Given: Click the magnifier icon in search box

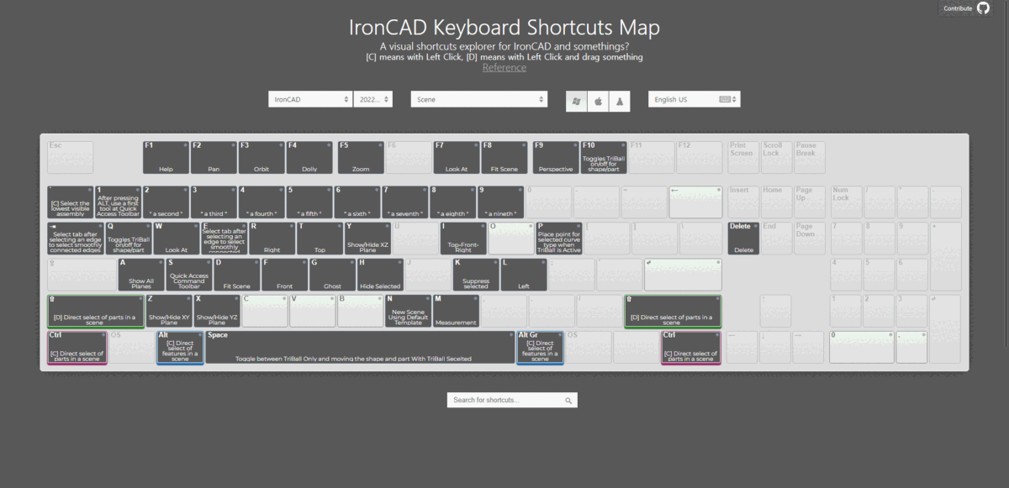Looking at the screenshot, I should tap(568, 401).
